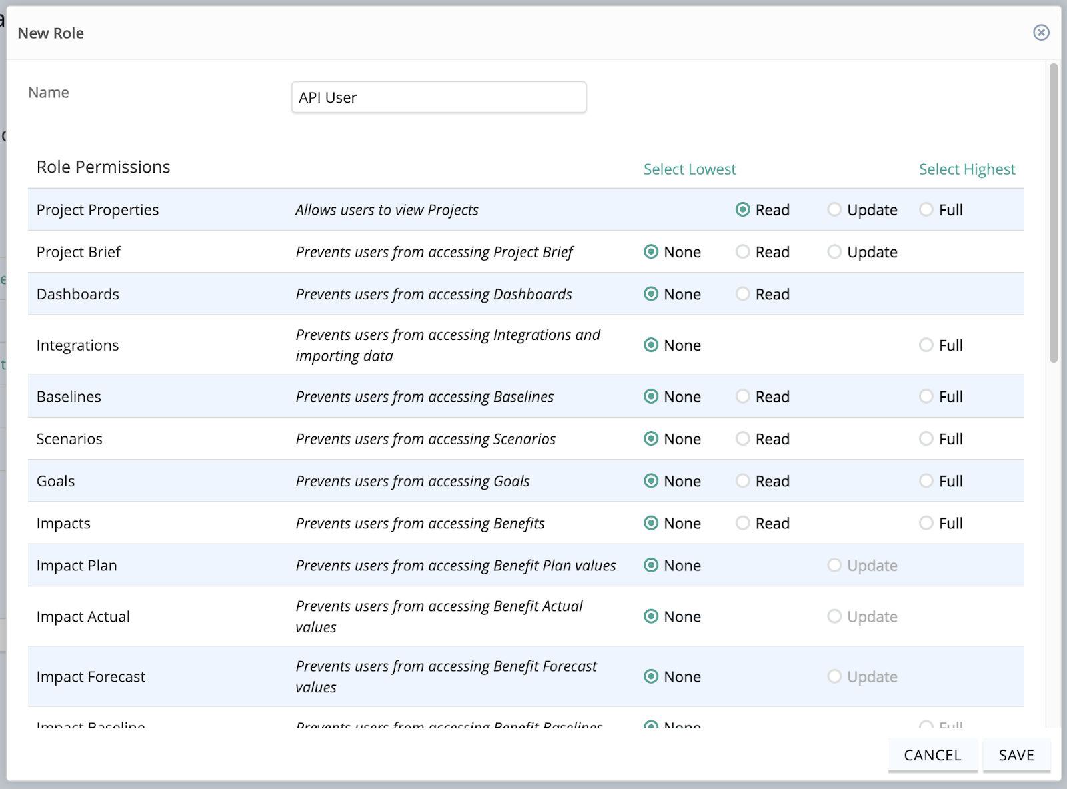Grant Full access on Project Properties

click(926, 209)
